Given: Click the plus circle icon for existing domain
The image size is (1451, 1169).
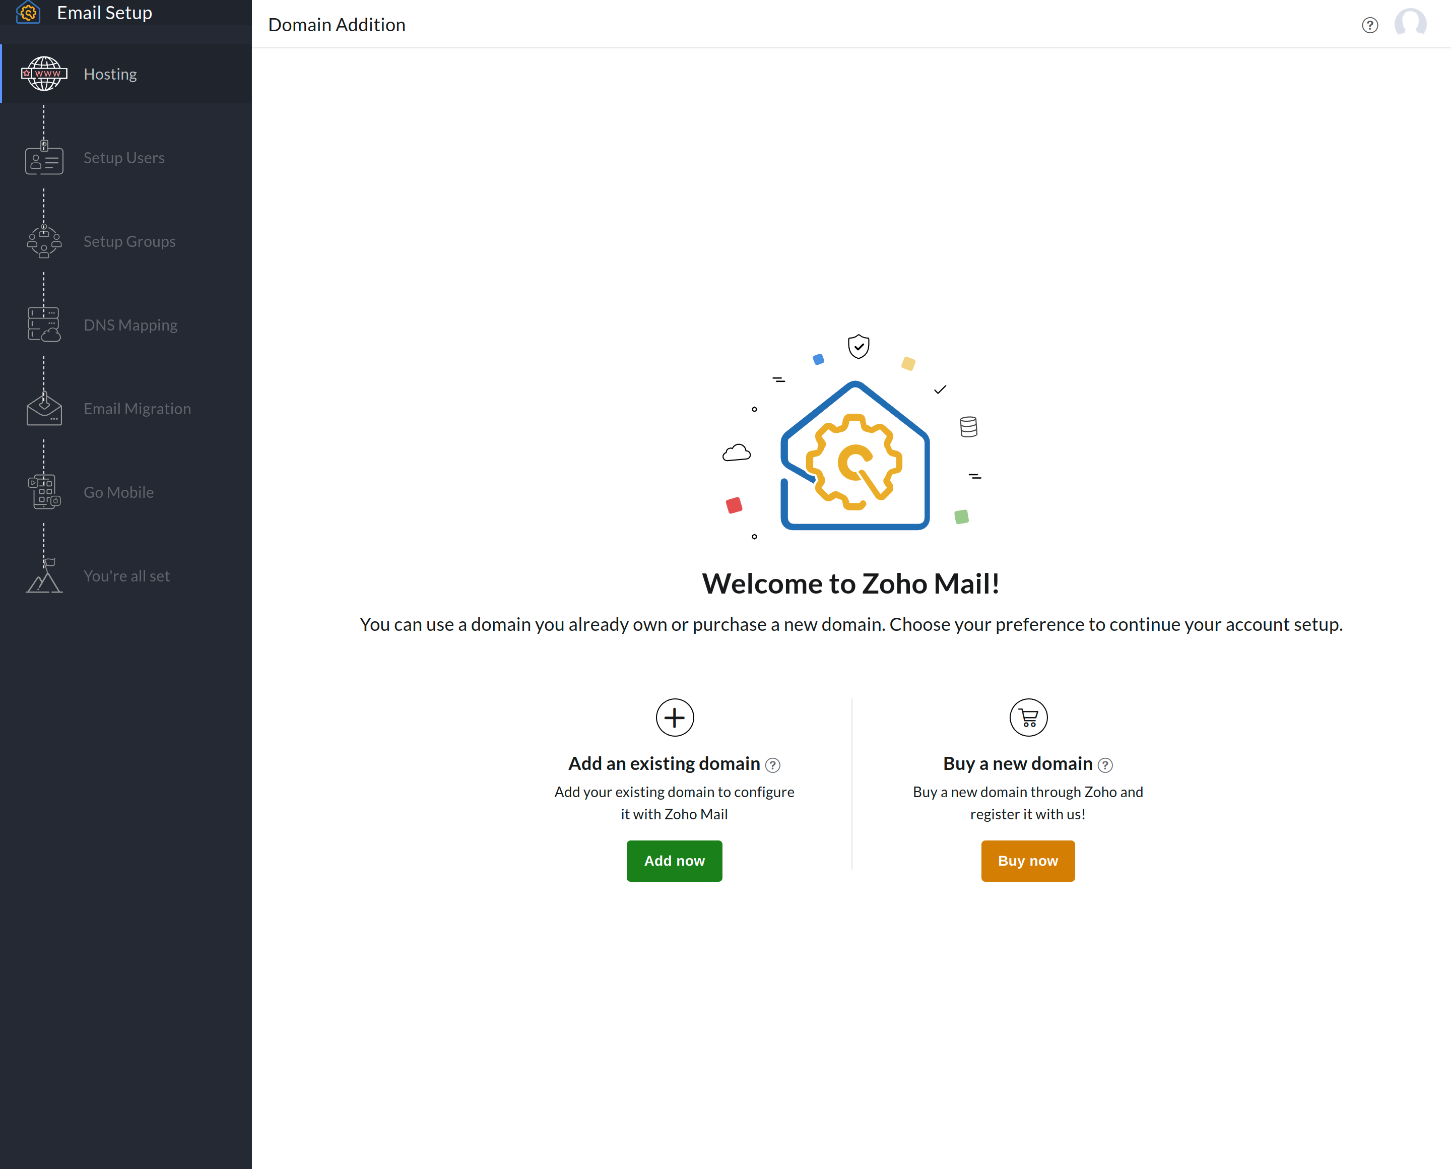Looking at the screenshot, I should [x=675, y=717].
